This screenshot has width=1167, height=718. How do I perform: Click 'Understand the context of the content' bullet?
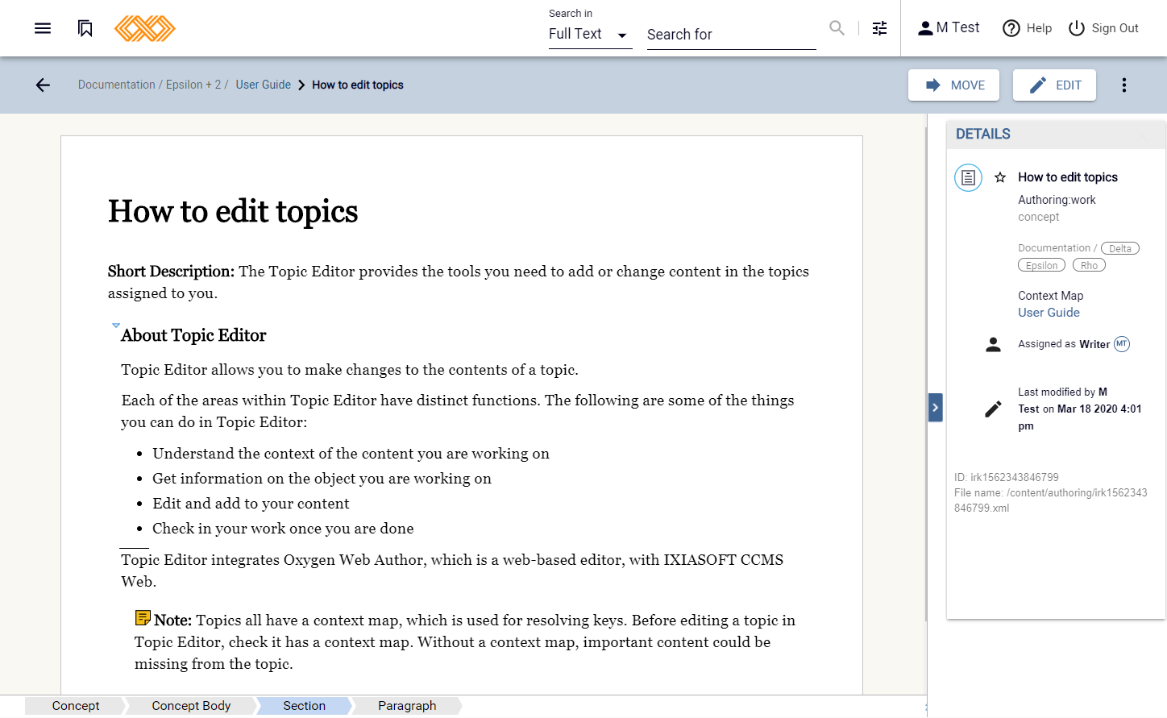(x=351, y=454)
